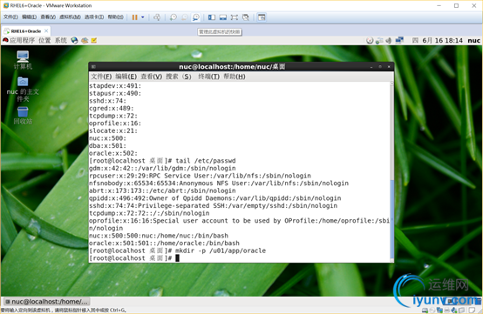The width and height of the screenshot is (483, 314).
Task: Click the terminal vertical scrollbar thumb
Action: coord(391,220)
